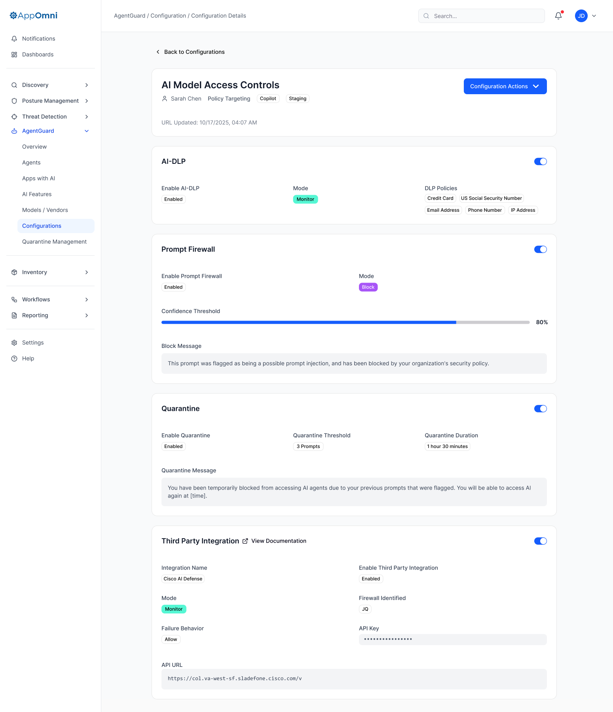Click the Phone Number policy tag
This screenshot has height=712, width=613.
coord(485,210)
